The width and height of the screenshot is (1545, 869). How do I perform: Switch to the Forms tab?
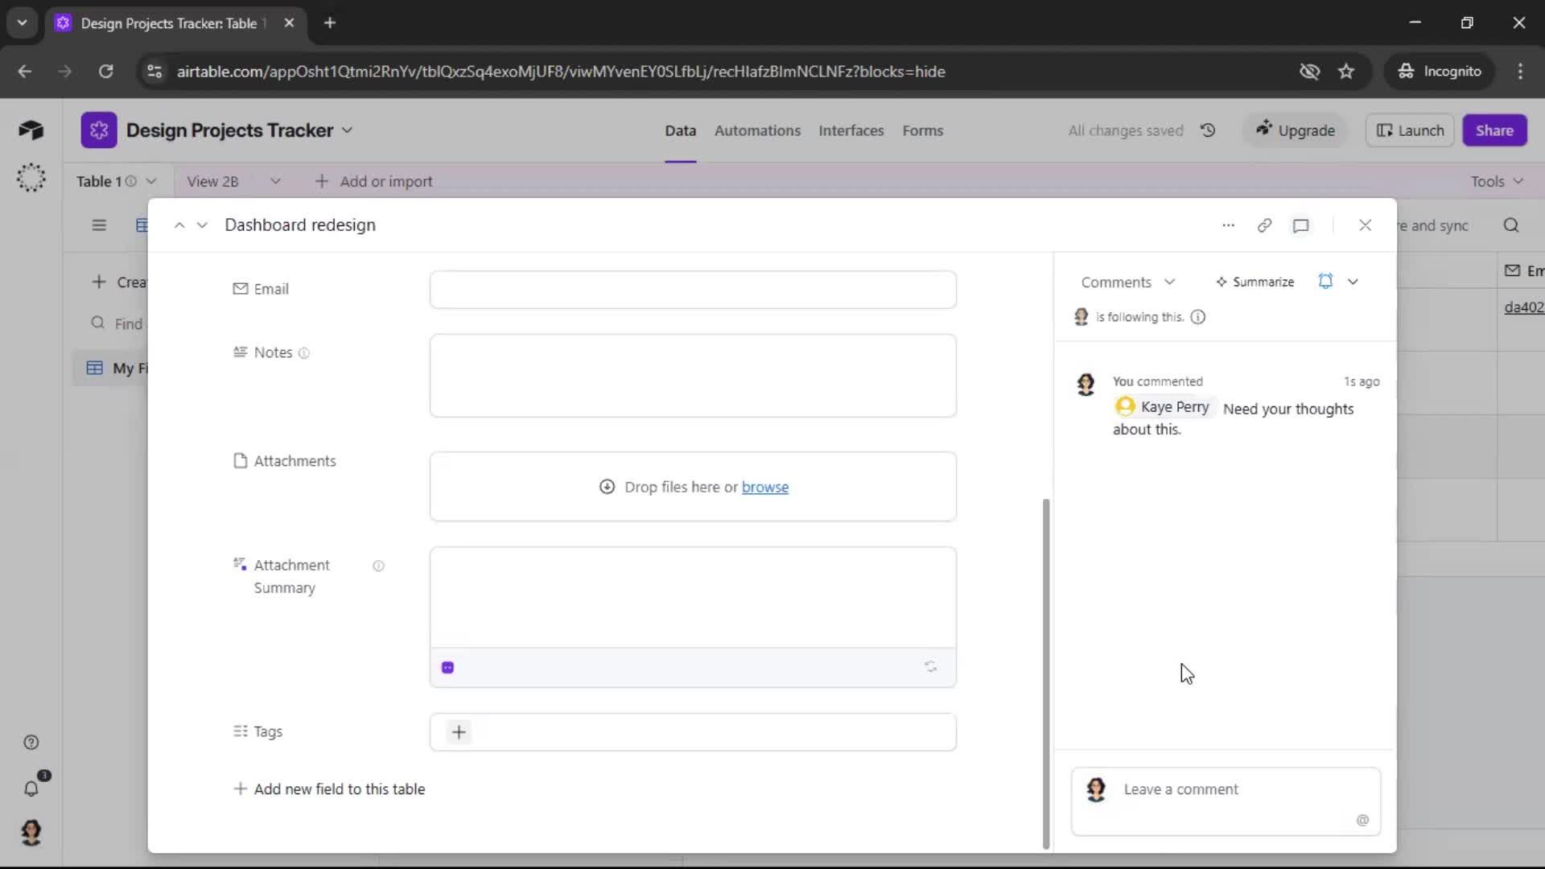[x=922, y=130]
